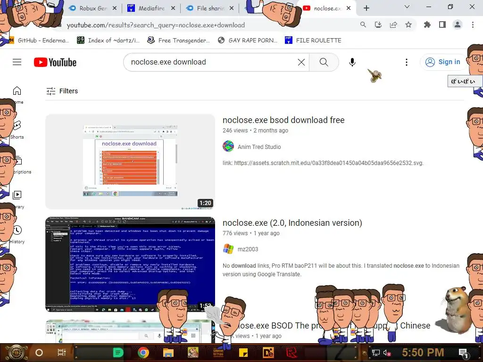Open Task View on the taskbar
This screenshot has width=483, height=362.
62,353
